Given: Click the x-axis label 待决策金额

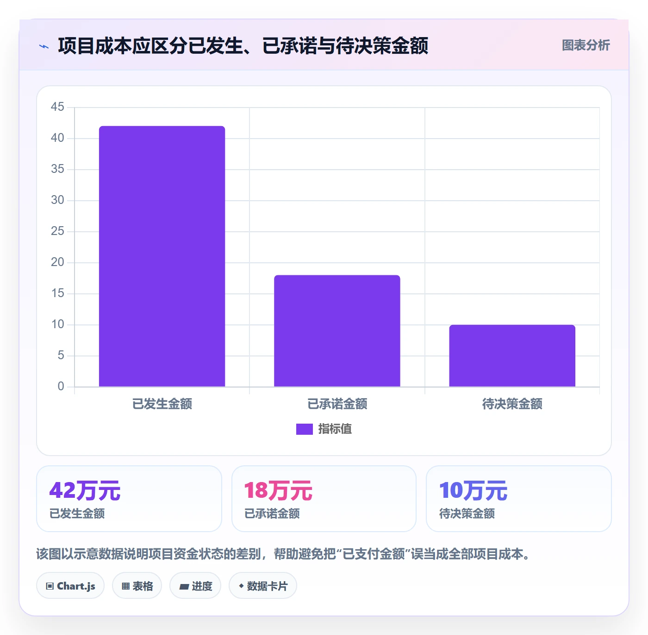Looking at the screenshot, I should pyautogui.click(x=512, y=404).
